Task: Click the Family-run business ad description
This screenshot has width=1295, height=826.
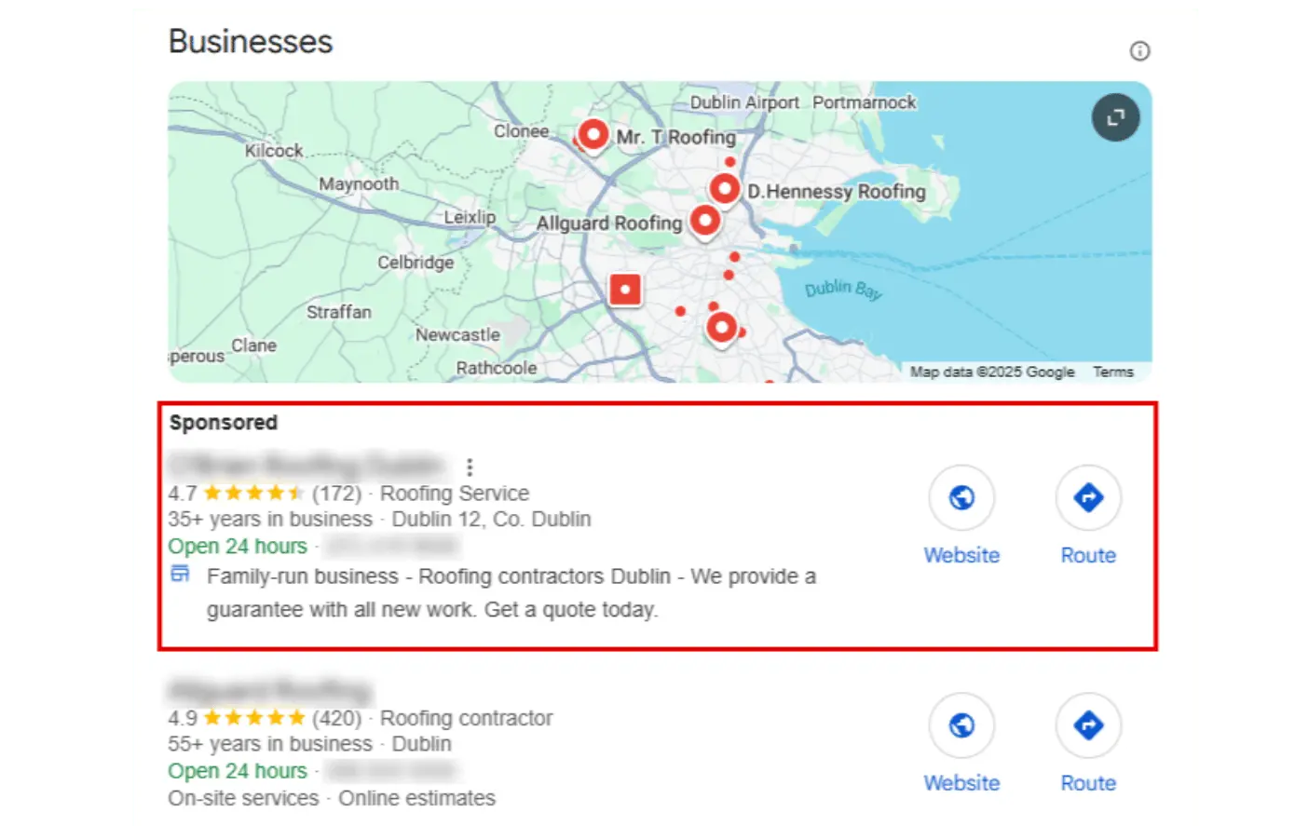Action: point(511,593)
